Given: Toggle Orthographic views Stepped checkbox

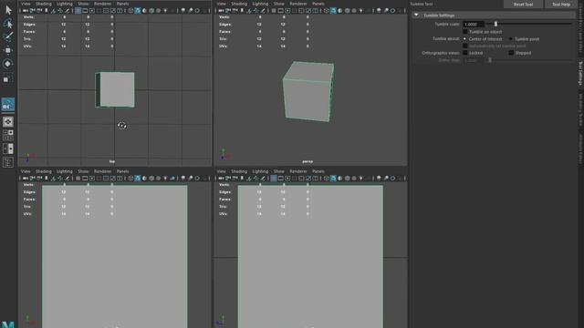Looking at the screenshot, I should [x=511, y=53].
